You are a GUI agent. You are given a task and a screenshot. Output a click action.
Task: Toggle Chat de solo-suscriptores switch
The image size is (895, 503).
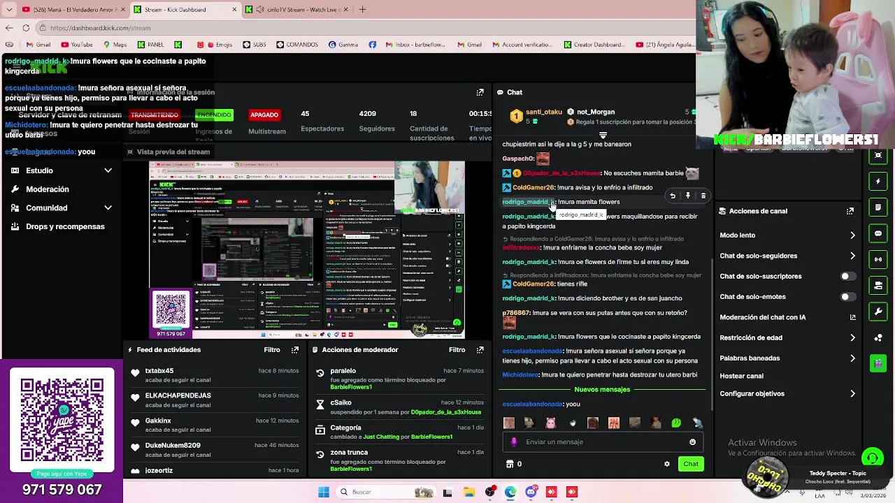click(x=847, y=276)
